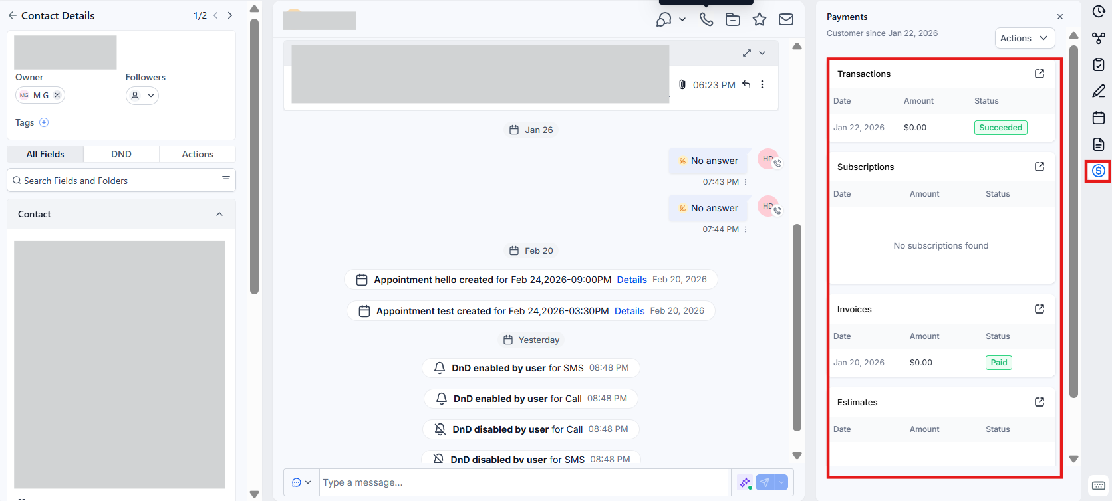Open Details link for Appointment hello

pos(632,280)
